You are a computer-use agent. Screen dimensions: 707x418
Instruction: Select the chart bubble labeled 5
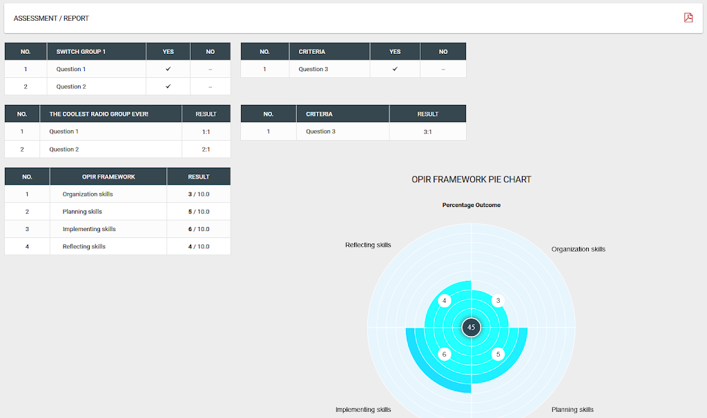498,354
